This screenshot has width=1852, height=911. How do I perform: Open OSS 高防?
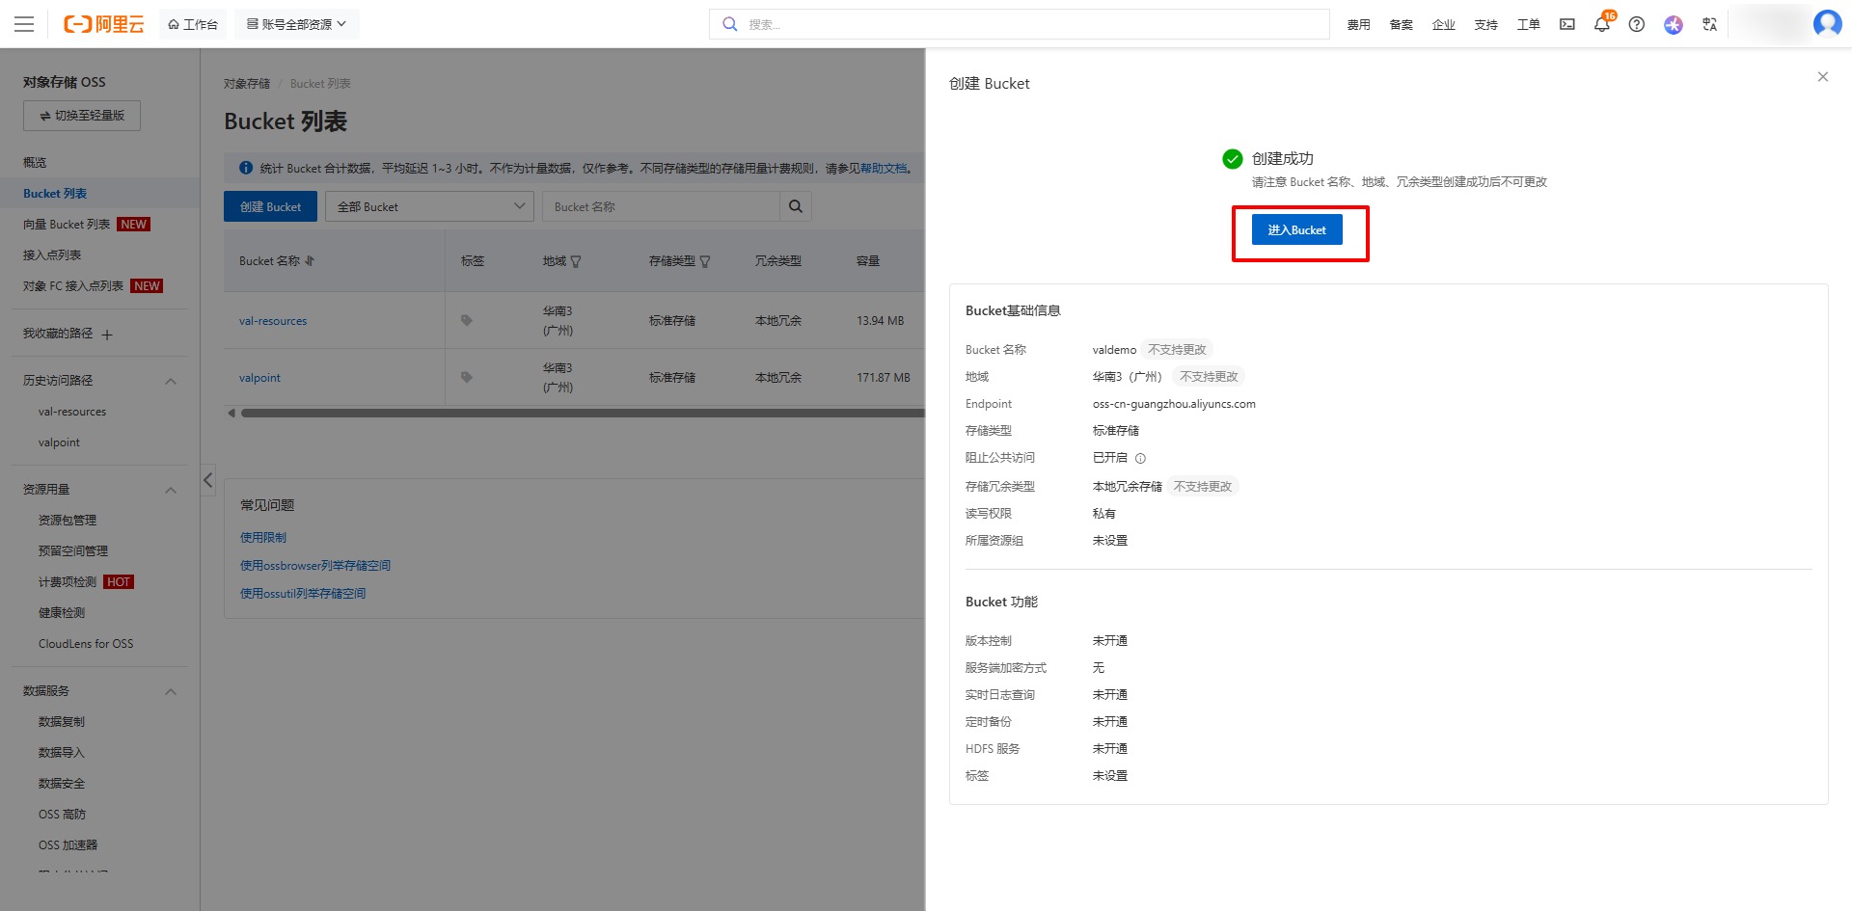62,815
